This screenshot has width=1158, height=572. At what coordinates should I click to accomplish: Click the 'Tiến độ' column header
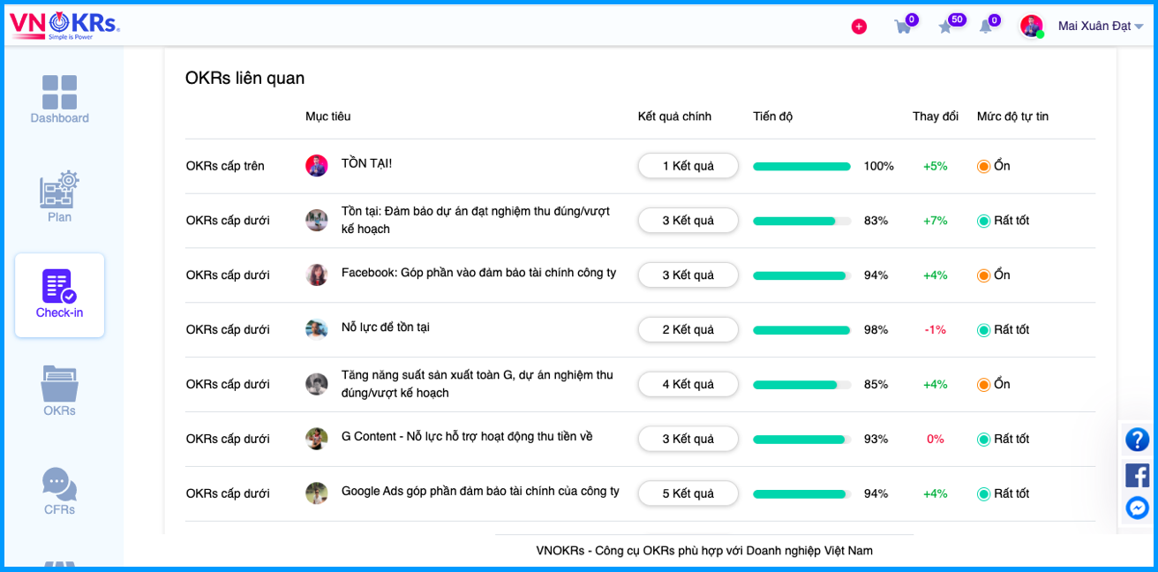point(773,117)
